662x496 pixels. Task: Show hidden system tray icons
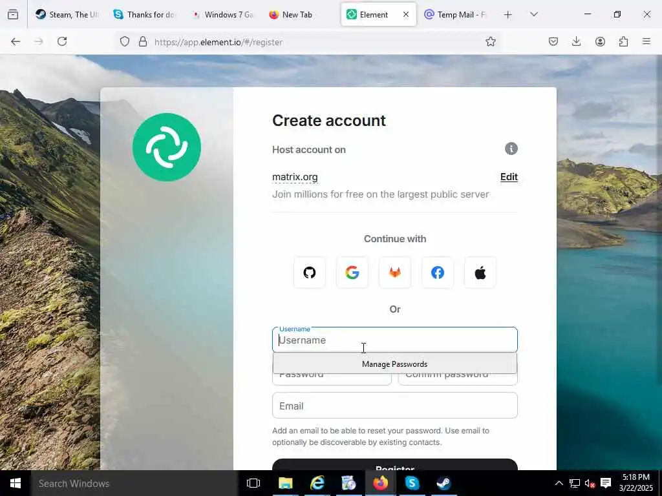559,483
